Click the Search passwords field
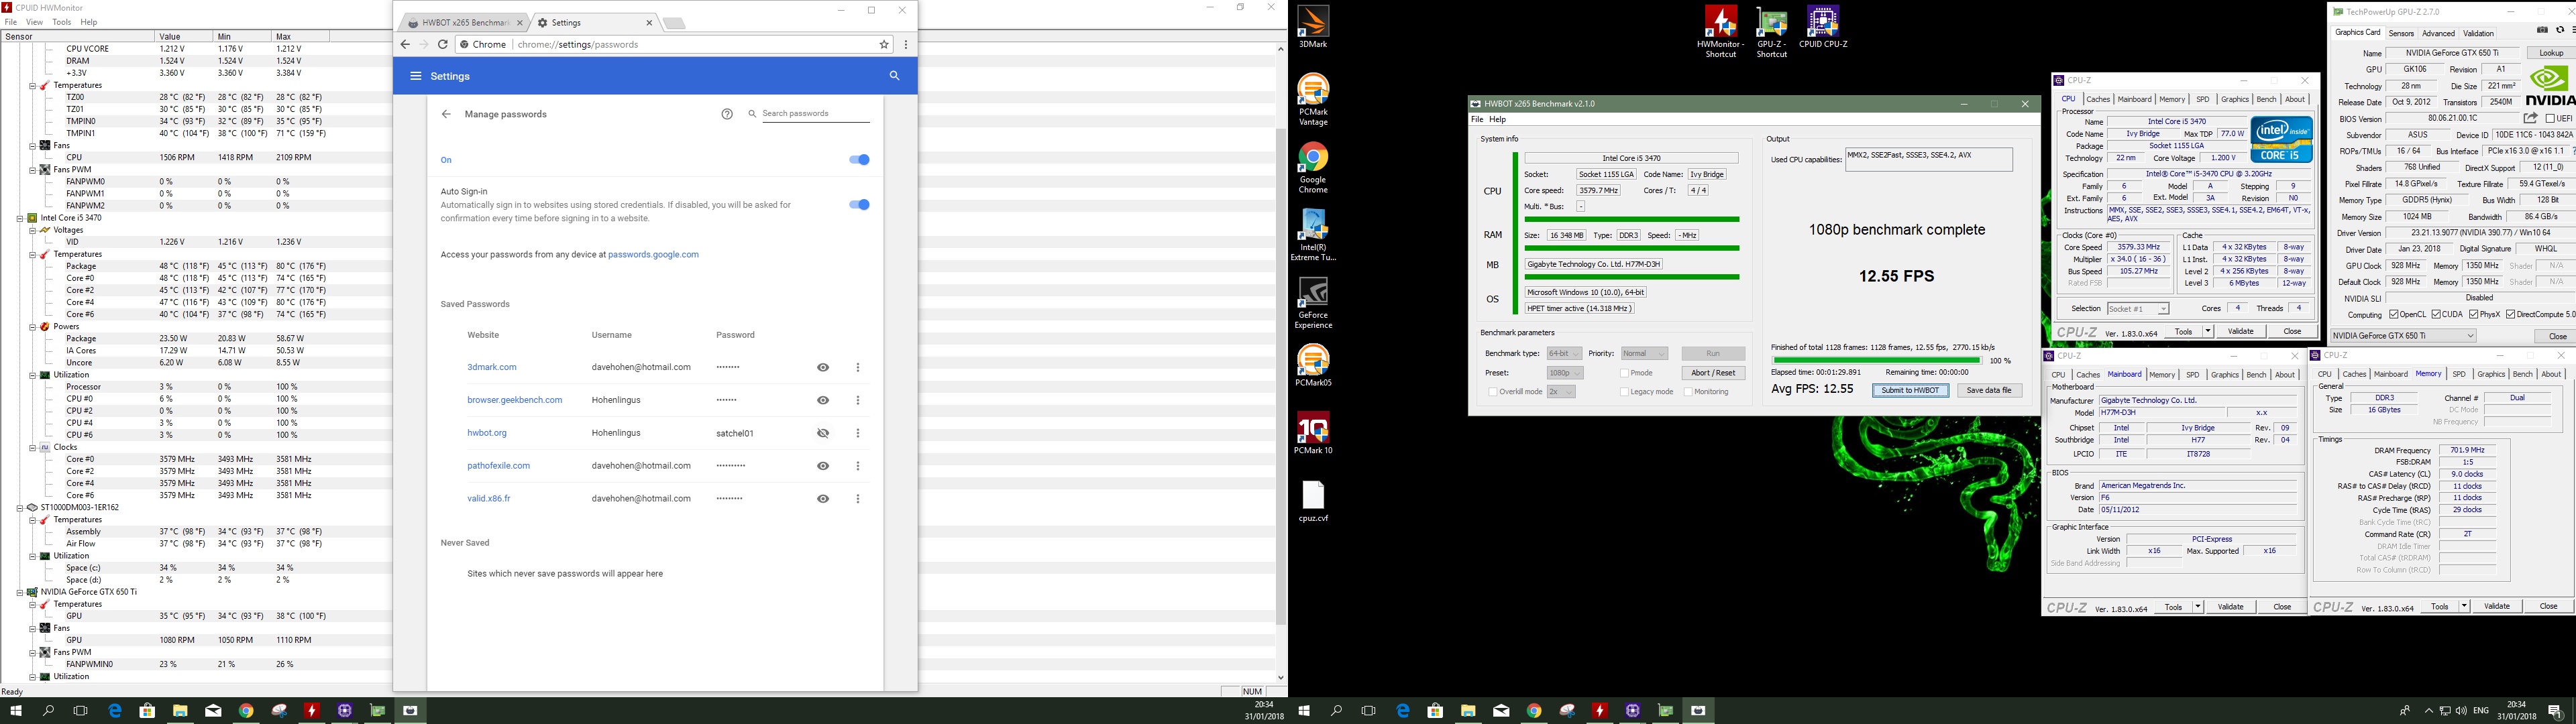 [815, 114]
